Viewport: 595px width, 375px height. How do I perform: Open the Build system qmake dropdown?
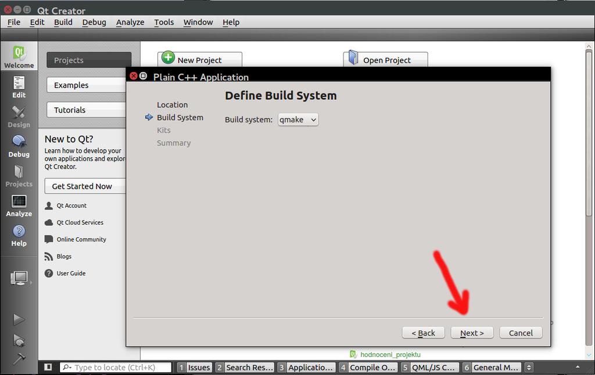pyautogui.click(x=298, y=120)
